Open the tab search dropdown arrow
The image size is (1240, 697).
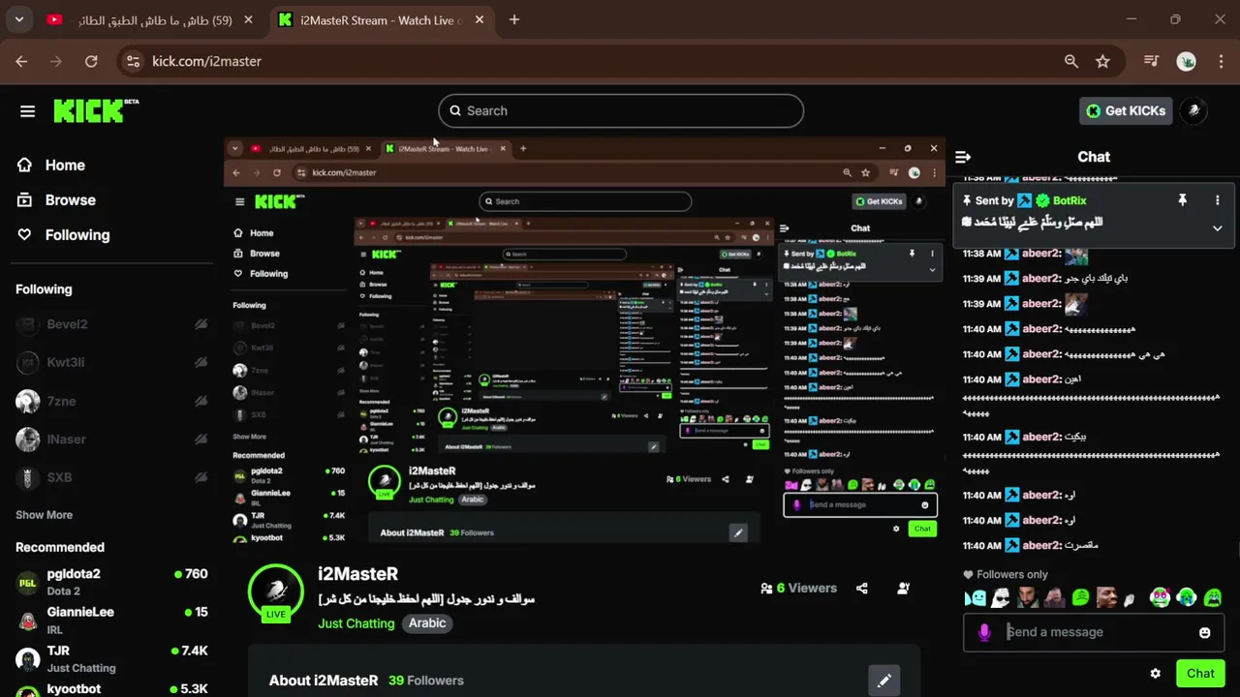point(19,19)
